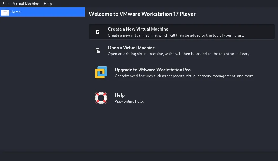Screen dimensions: 278x161
Task: Click 'Create a new virtual machine, which' description
Action: [176, 35]
